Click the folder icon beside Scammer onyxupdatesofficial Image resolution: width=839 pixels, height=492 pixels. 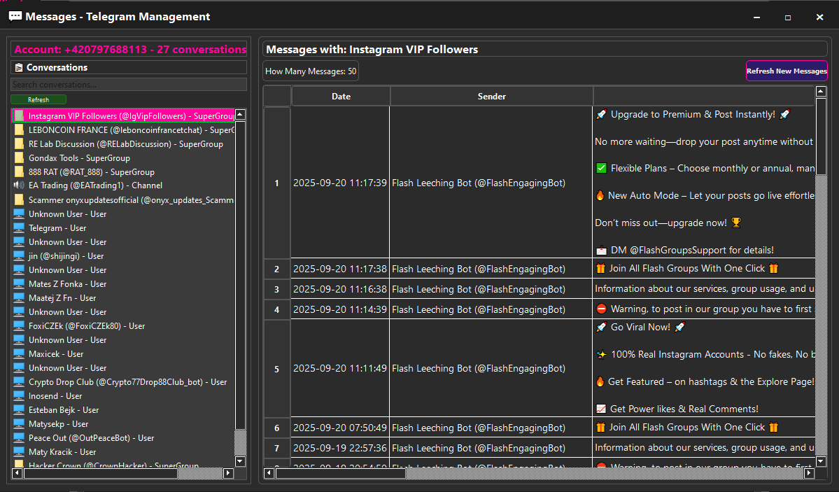point(20,199)
